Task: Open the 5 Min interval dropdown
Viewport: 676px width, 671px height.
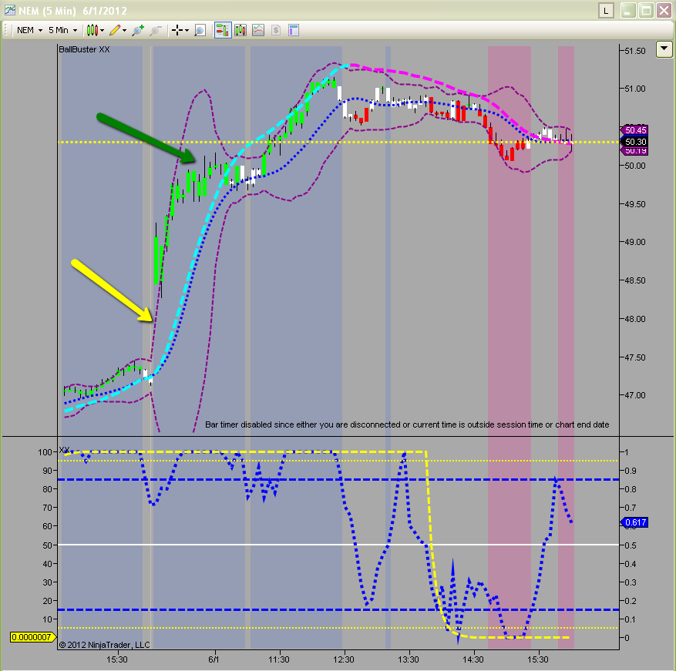Action: [62, 30]
